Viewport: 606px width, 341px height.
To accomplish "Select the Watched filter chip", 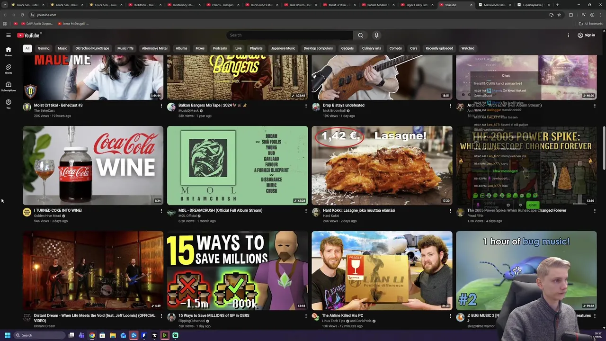I will click(468, 48).
